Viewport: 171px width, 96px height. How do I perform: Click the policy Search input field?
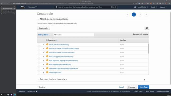[74, 35]
